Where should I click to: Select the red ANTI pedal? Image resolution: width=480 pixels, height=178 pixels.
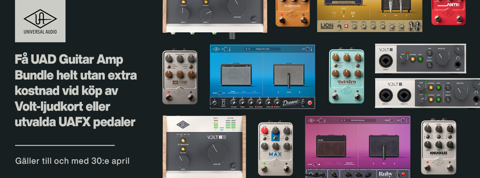click(x=448, y=12)
